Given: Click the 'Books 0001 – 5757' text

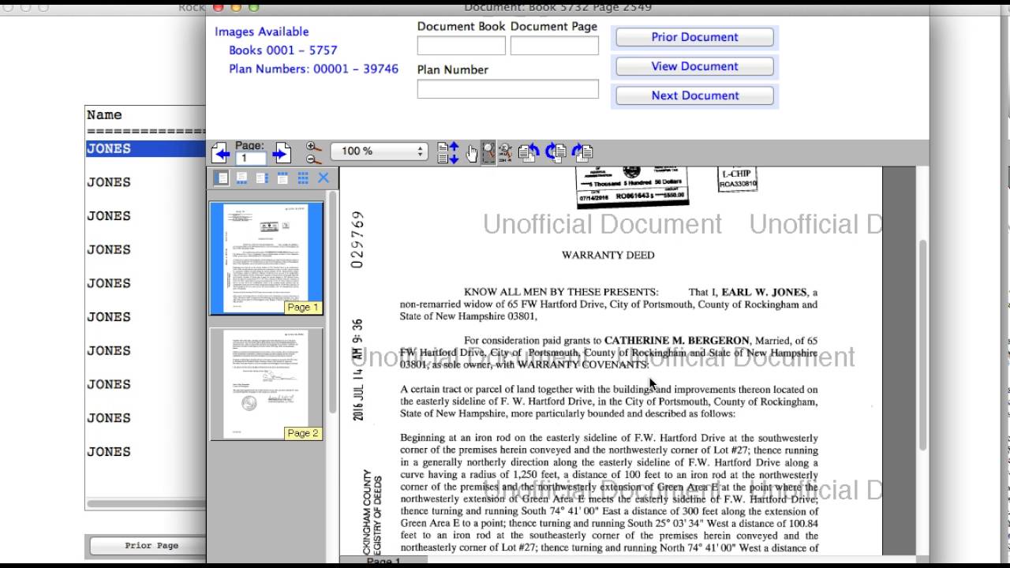Looking at the screenshot, I should (x=283, y=50).
